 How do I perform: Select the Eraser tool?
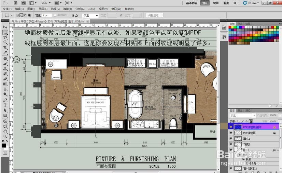5,79
